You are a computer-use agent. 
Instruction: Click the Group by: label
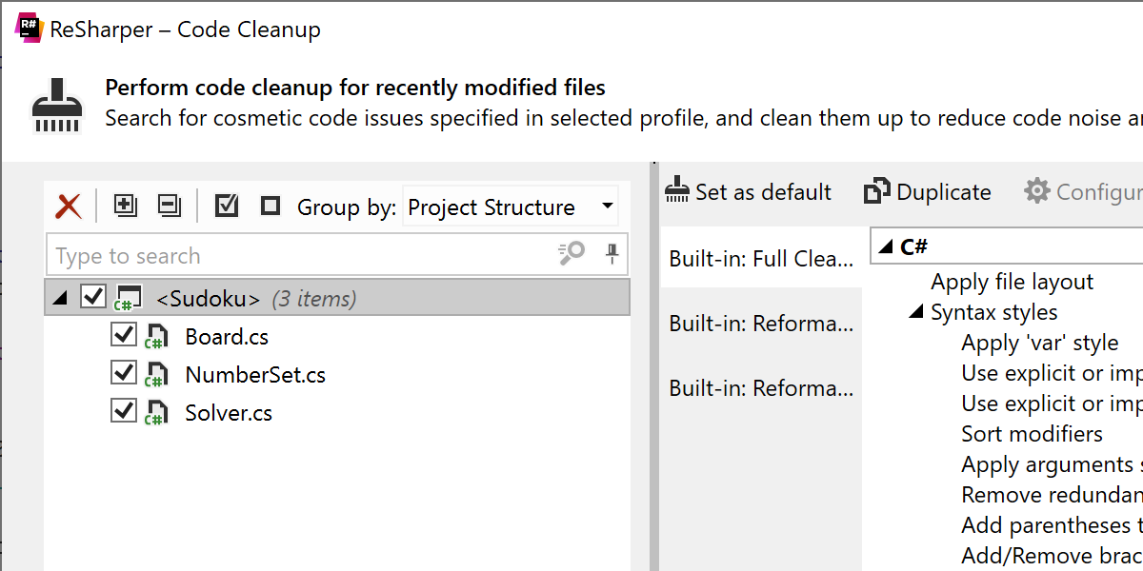[x=347, y=207]
